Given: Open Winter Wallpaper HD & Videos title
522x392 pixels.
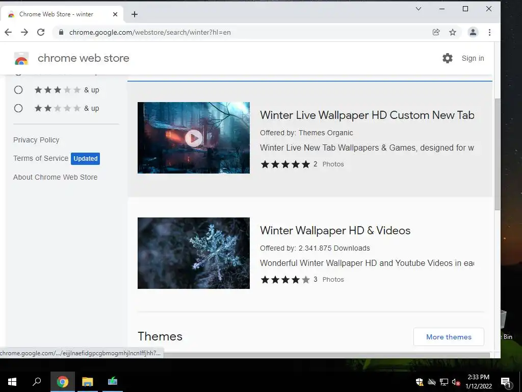Looking at the screenshot, I should point(335,231).
